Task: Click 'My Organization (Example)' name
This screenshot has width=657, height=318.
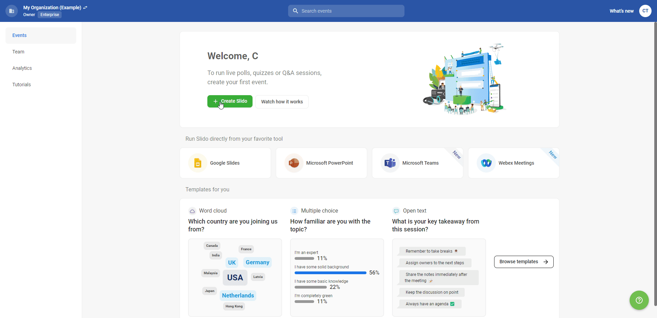Action: coord(52,8)
